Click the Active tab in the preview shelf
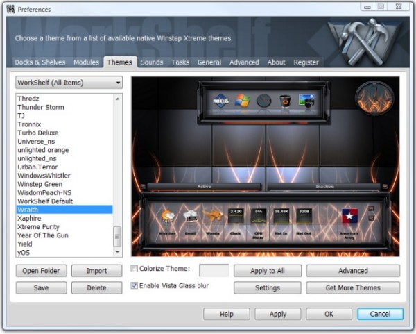 [x=204, y=187]
